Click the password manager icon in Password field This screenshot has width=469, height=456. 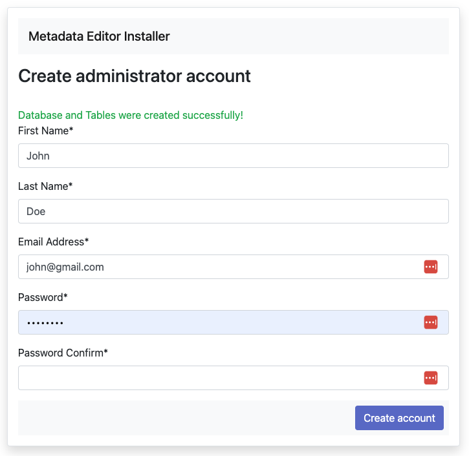tap(430, 322)
